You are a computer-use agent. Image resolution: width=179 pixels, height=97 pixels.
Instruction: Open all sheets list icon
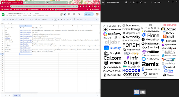pyautogui.click(x=9, y=95)
